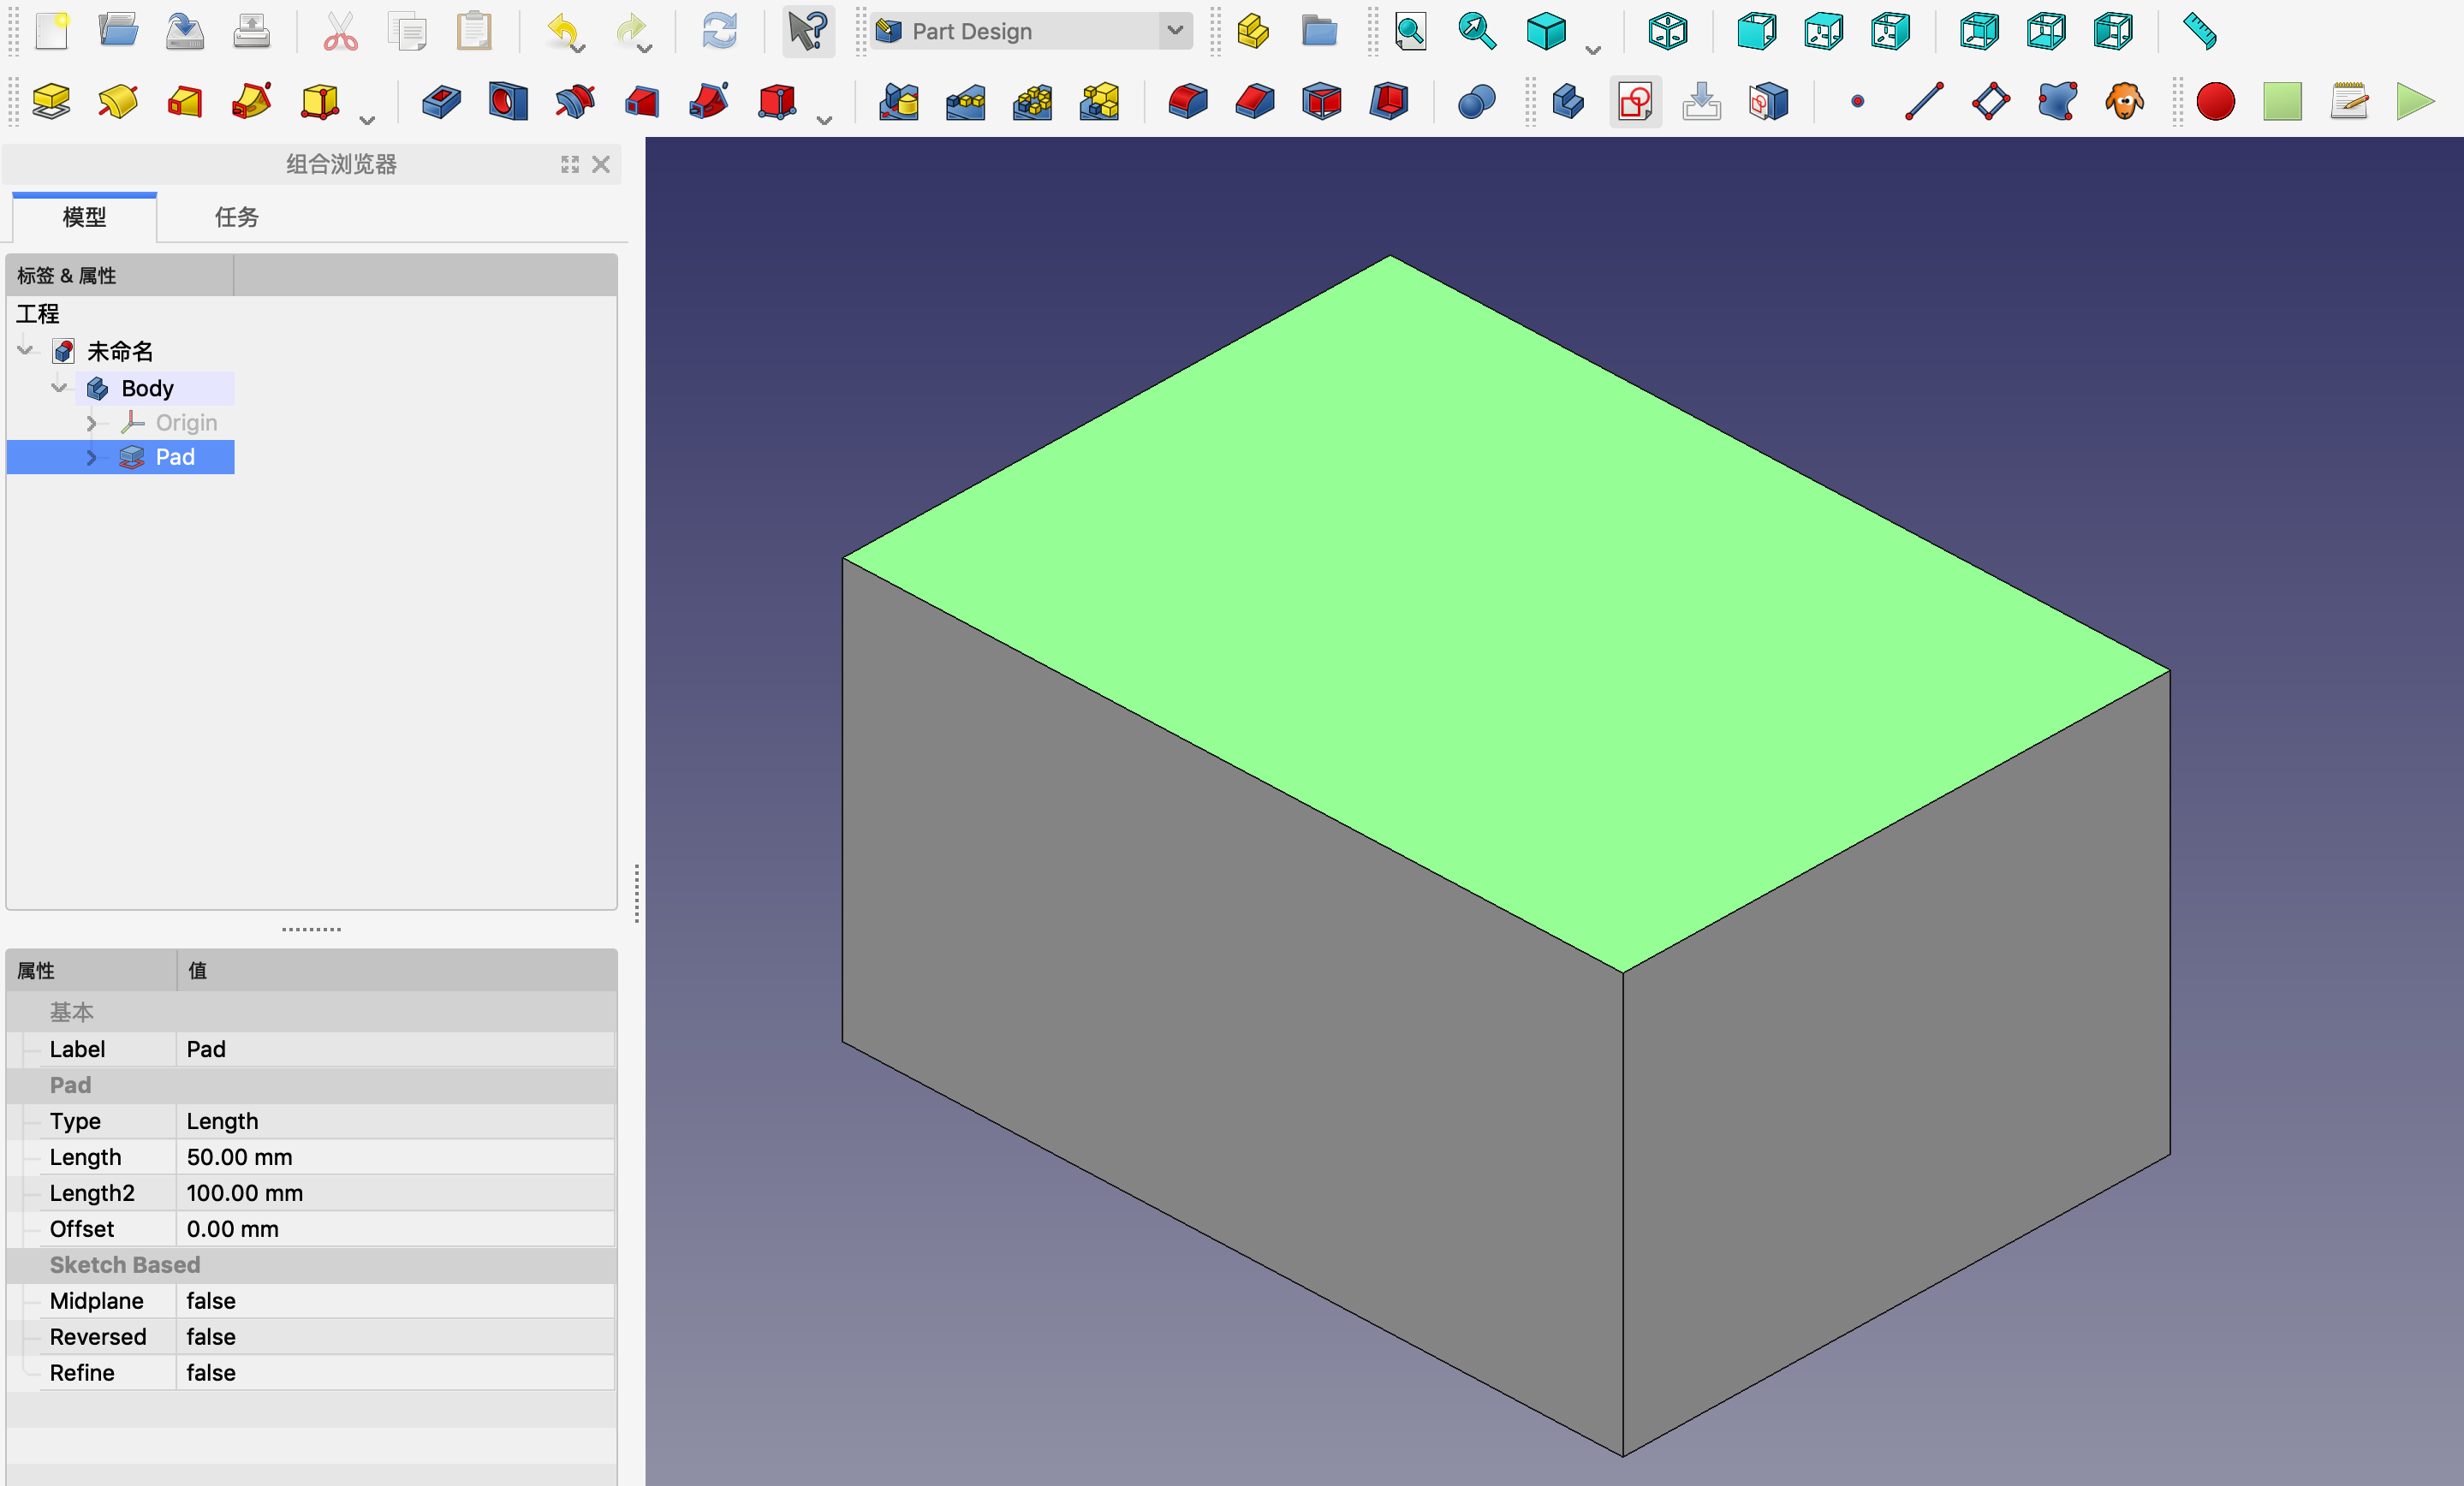Switch to the 任务 tab
The height and width of the screenshot is (1486, 2464).
[x=236, y=217]
